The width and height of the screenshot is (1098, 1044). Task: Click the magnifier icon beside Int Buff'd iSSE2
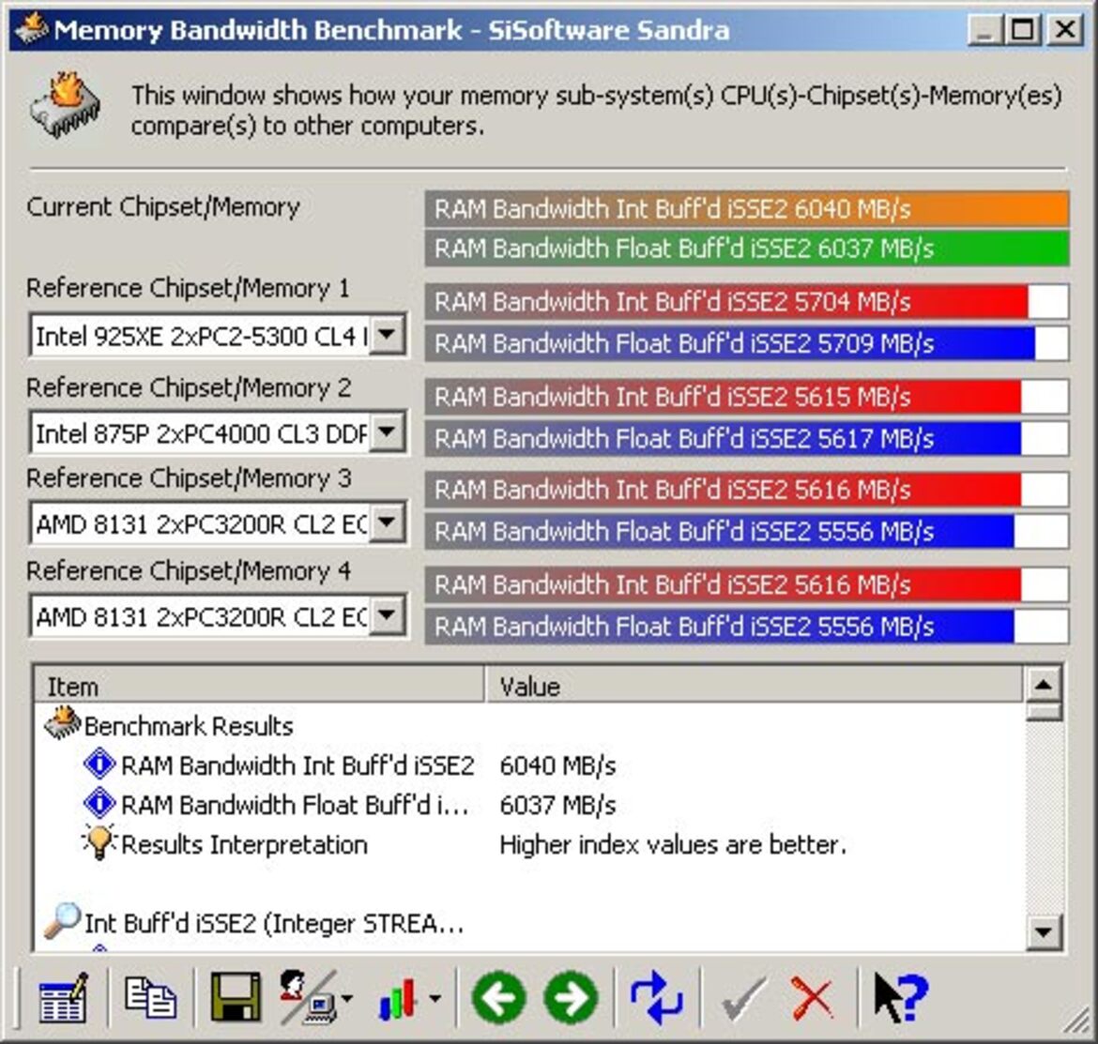62,921
